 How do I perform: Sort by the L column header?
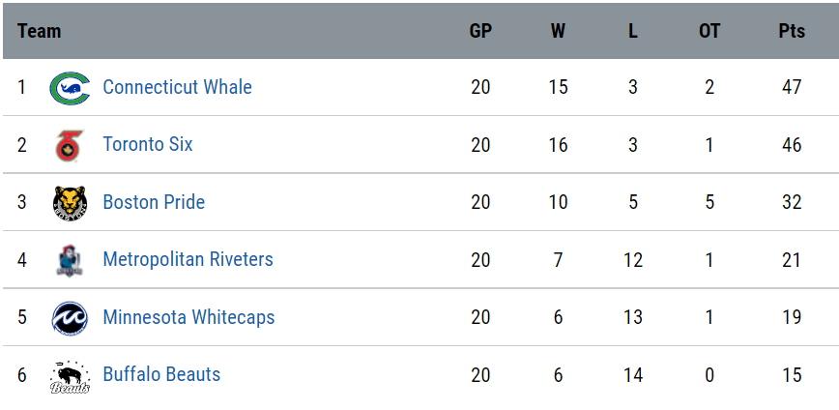[x=633, y=31]
